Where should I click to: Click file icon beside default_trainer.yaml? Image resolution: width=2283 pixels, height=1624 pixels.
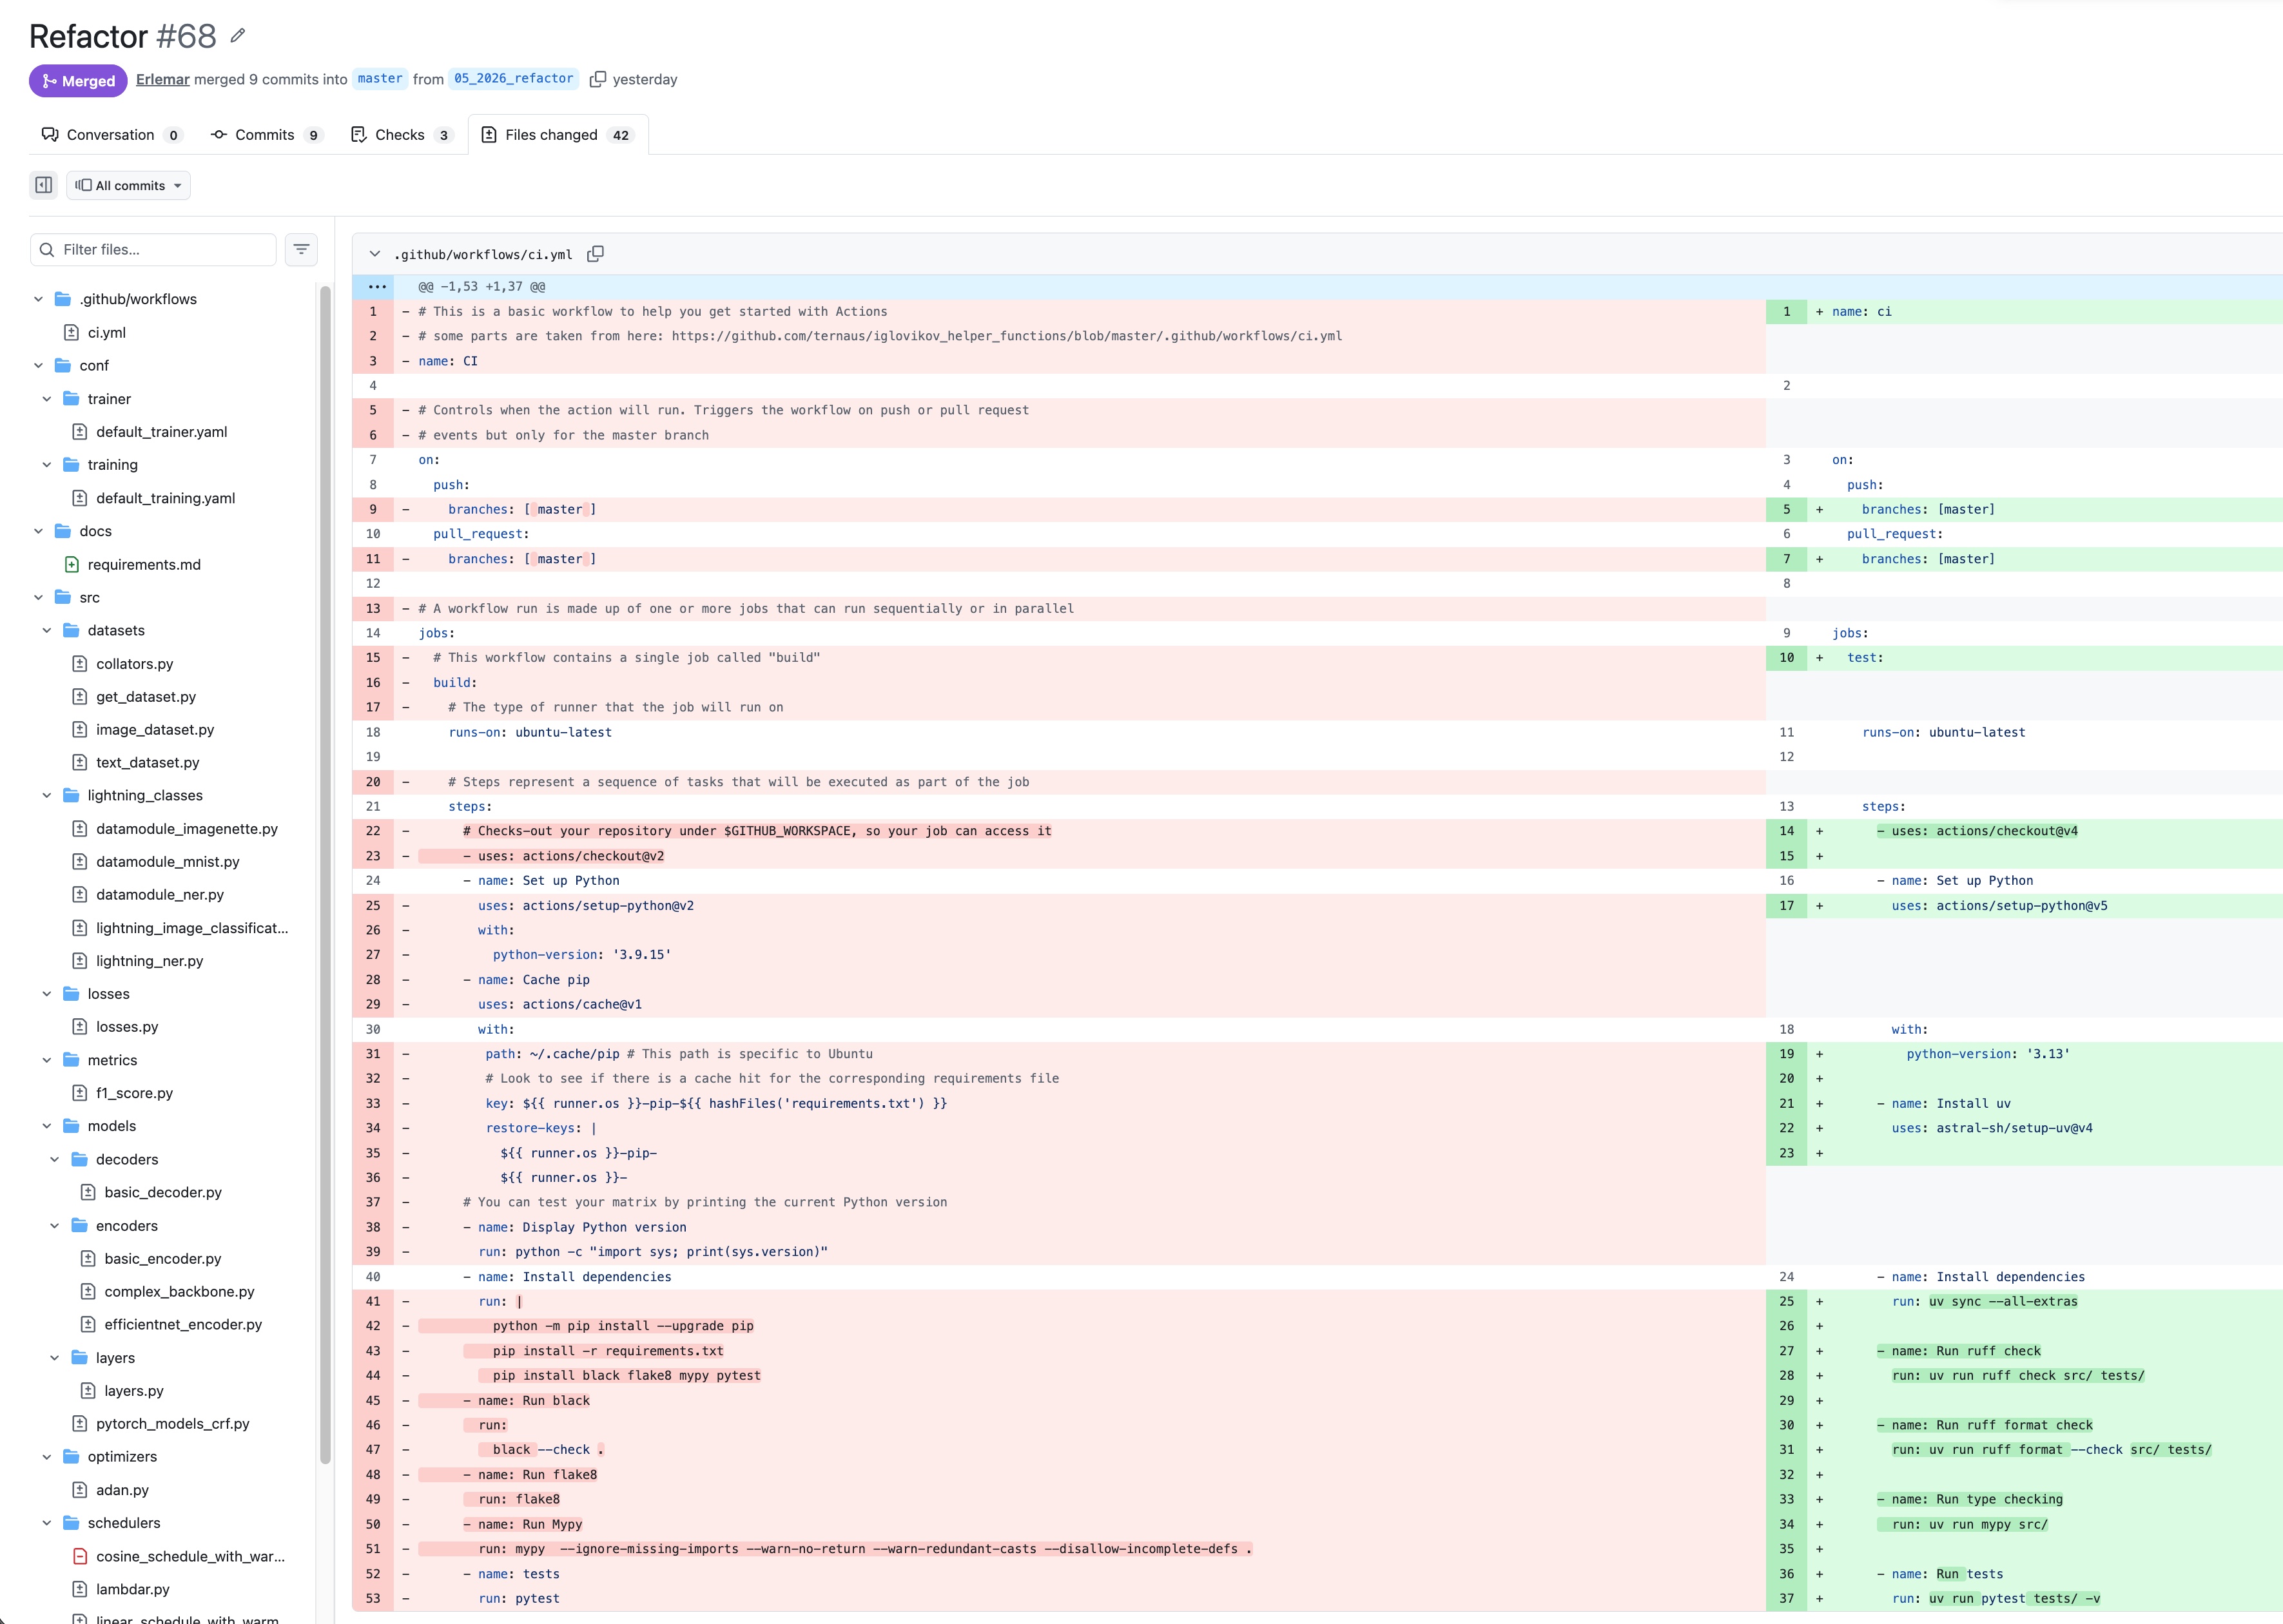80,432
